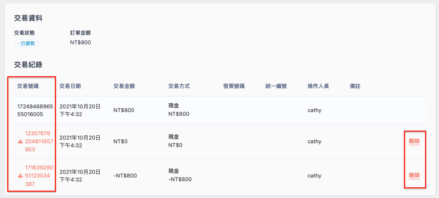Screen dimensions: 439x198
Task: Open transaction number 1724846896555016005
Action: [x=35, y=110]
